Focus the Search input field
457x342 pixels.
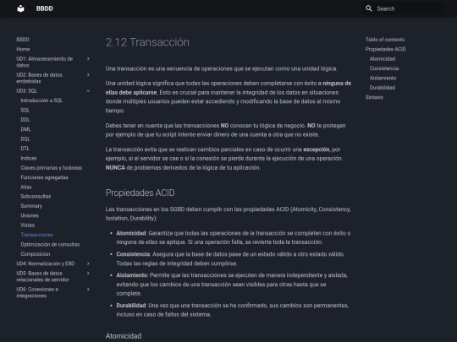pyautogui.click(x=403, y=8)
